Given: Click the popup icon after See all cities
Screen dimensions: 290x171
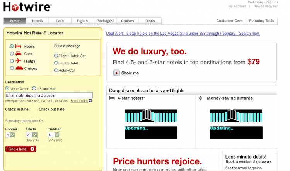Looking at the screenshot, I should click(x=90, y=101).
